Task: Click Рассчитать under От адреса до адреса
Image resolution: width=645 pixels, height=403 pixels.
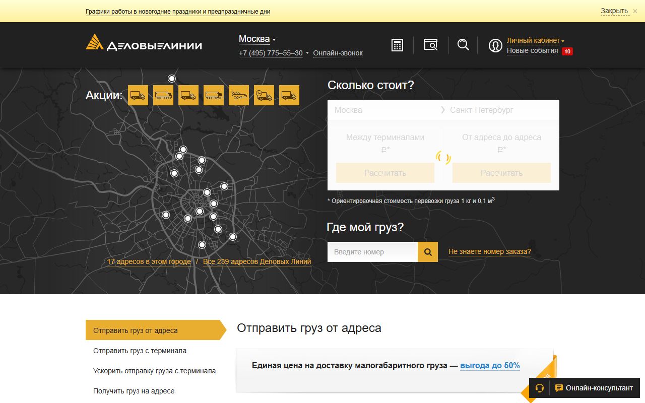Action: (x=501, y=173)
